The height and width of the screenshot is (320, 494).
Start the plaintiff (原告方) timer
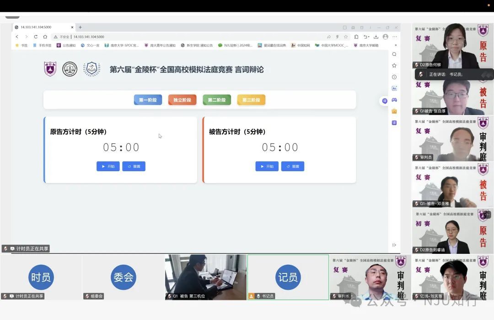(x=108, y=167)
